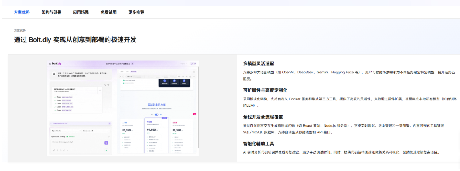460x171 pixels.
Task: Click the purple send button in chat box
Action: 106,142
